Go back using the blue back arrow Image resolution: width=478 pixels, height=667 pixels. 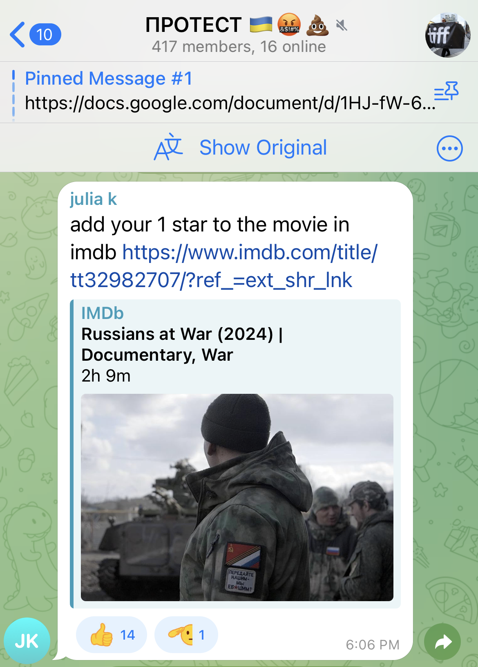18,35
